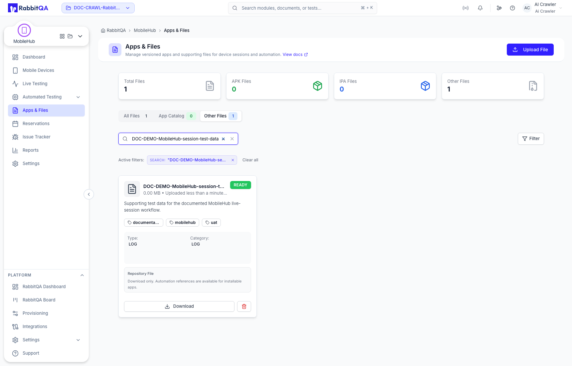Viewport: 572px width, 366px height.
Task: Select the Other Files tab
Action: tap(220, 116)
